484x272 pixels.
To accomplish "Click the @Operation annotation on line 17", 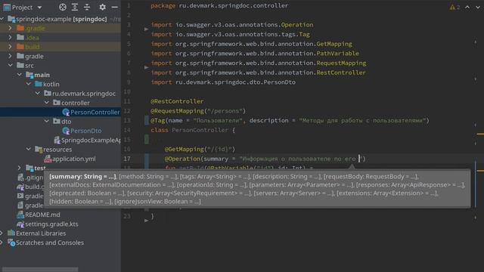I will pyautogui.click(x=182, y=159).
